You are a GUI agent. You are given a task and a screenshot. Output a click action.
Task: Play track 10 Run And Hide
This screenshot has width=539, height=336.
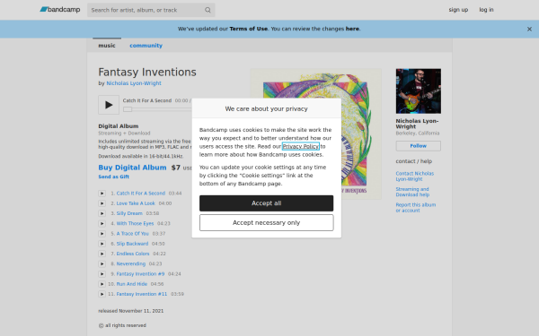102,284
